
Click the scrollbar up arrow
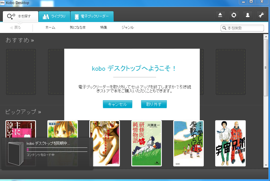[x=266, y=36]
